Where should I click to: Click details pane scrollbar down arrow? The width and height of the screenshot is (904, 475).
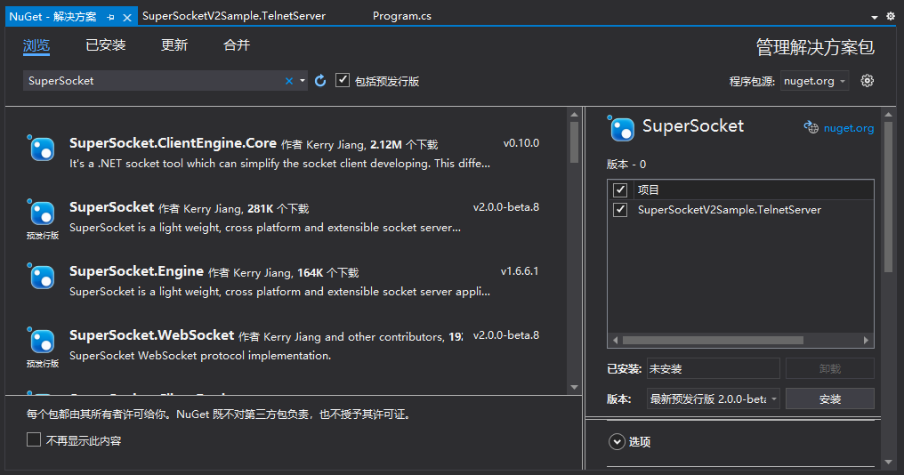point(889,463)
